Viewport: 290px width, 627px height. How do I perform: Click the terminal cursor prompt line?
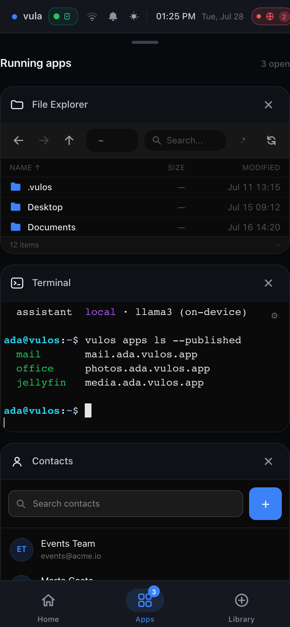coord(48,411)
